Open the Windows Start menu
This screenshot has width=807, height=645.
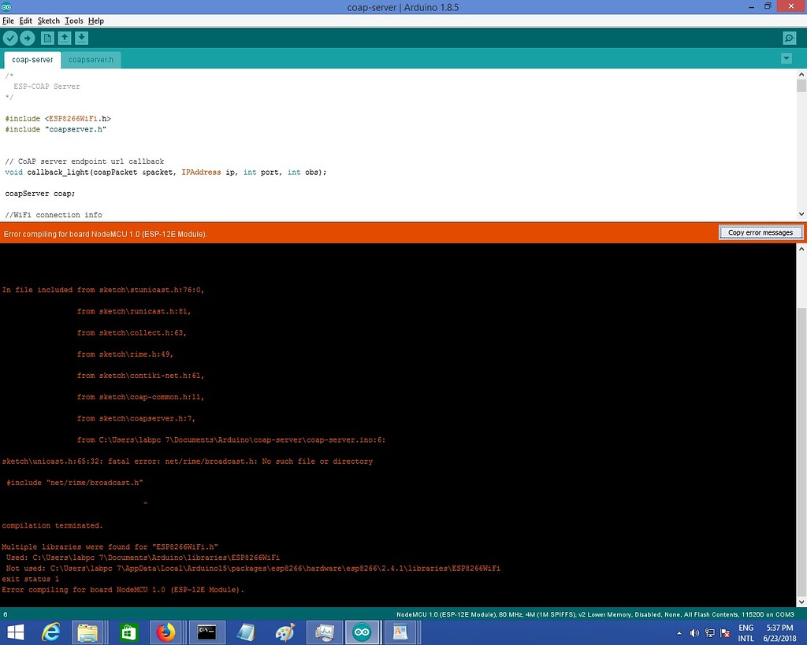coord(16,632)
